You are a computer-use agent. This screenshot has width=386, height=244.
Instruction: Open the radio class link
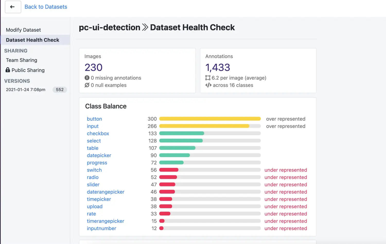(93, 177)
